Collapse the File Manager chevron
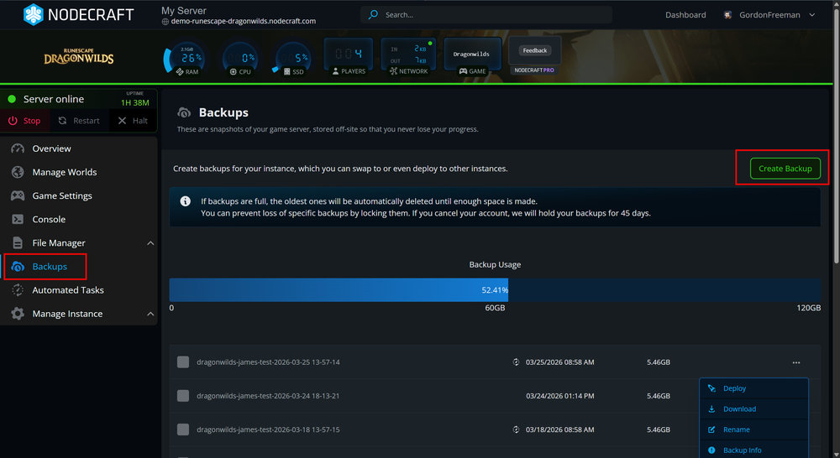The image size is (840, 458). coord(150,243)
